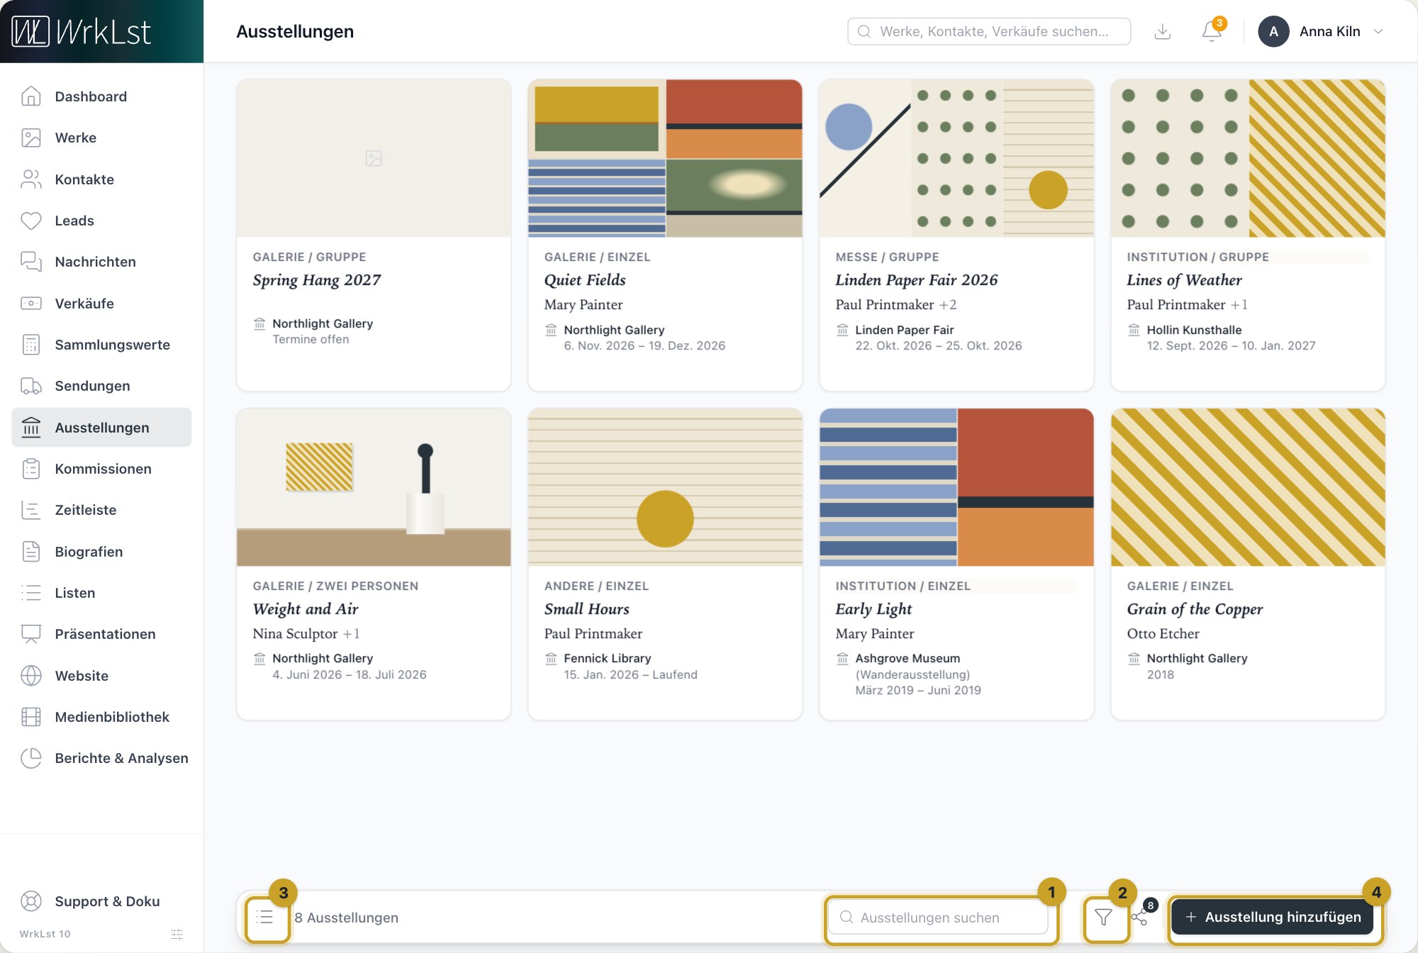This screenshot has width=1418, height=953.
Task: Open Präsentationen section
Action: point(101,634)
